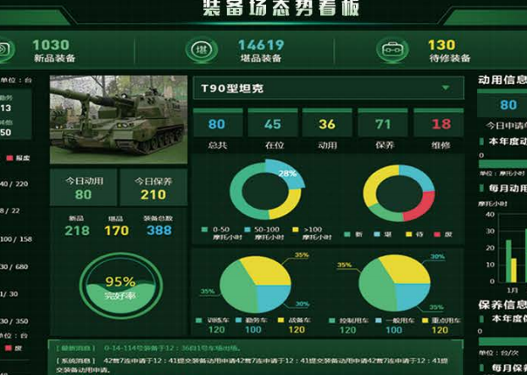Image resolution: width=527 pixels, height=375 pixels.
Task: Toggle the 训练车 legend marker
Action: [x=198, y=320]
